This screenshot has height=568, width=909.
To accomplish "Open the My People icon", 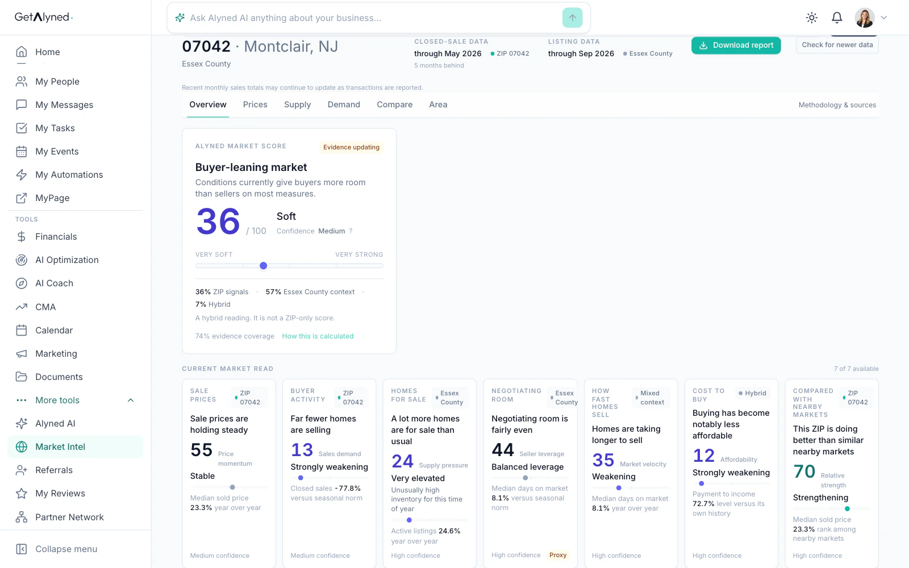I will click(22, 81).
